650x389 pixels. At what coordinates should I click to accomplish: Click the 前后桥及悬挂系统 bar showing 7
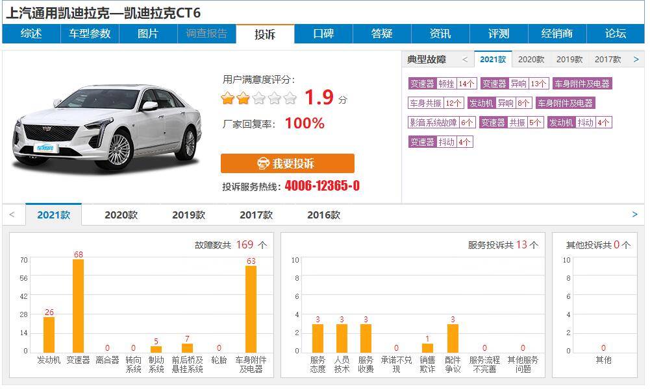pos(188,348)
